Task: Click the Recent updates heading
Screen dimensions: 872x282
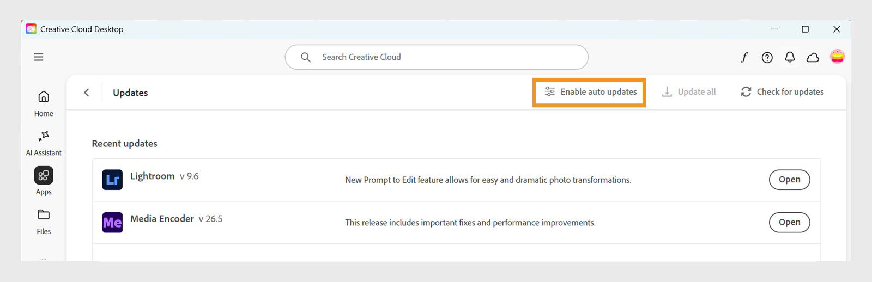Action: (124, 144)
